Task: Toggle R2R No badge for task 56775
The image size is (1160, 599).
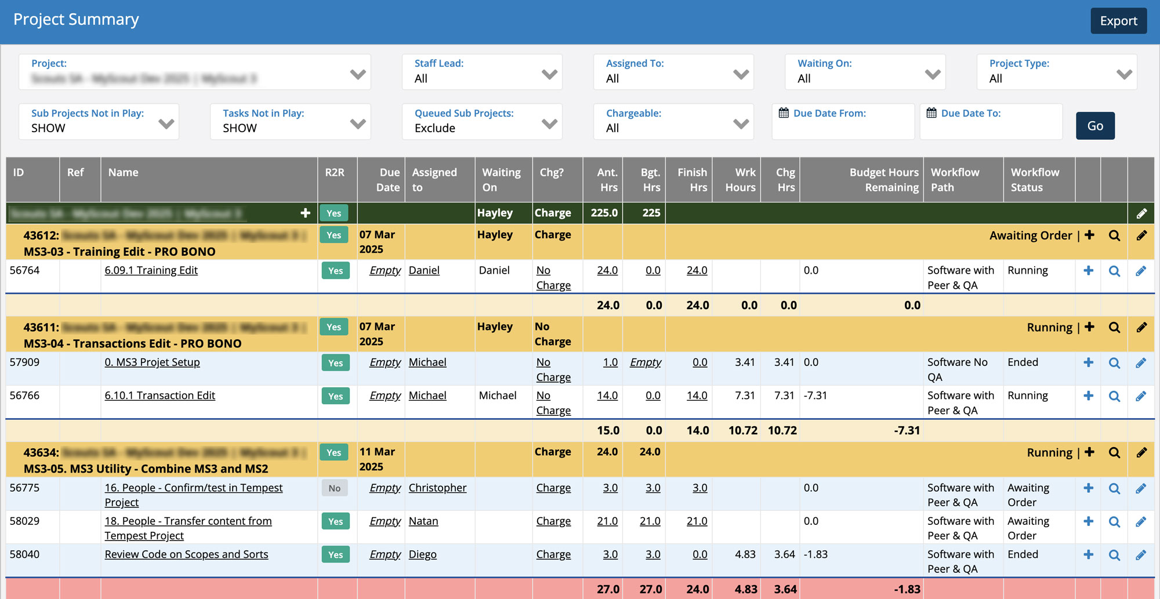Action: (x=335, y=488)
